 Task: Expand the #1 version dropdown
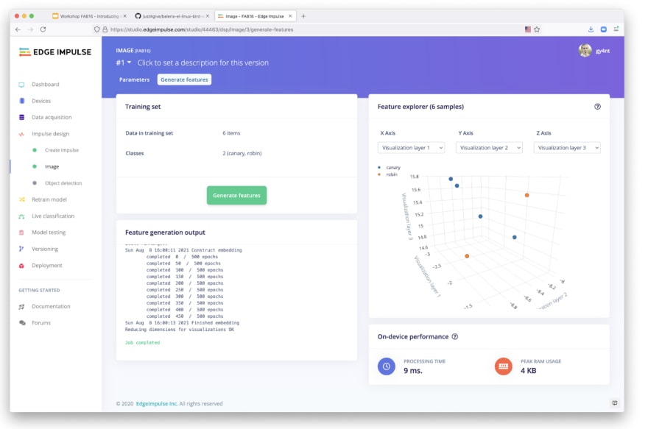tap(124, 63)
